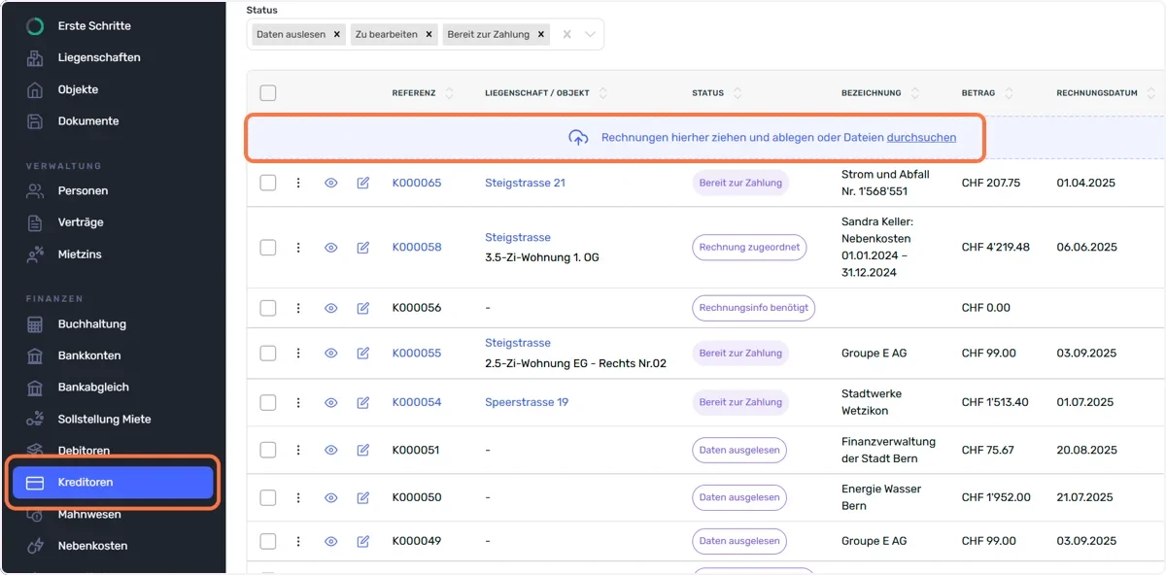Viewport: 1166px width, 575px height.
Task: Click the upload cloud icon for invoices
Action: (578, 138)
